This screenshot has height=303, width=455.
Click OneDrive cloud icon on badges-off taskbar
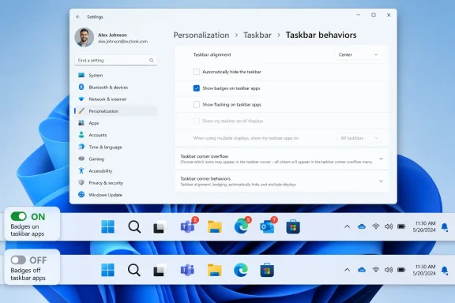[x=362, y=270]
